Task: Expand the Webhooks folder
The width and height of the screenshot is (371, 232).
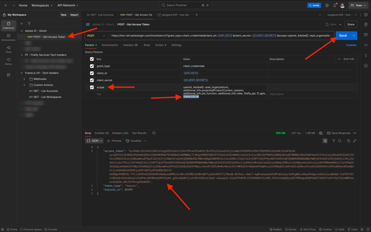Action: [24, 79]
